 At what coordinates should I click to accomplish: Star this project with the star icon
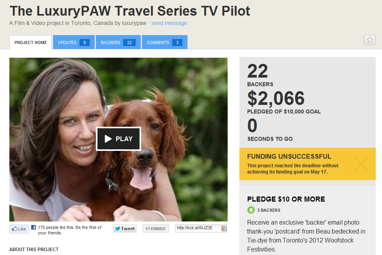(370, 40)
